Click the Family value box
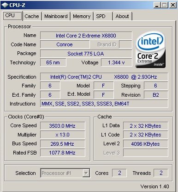Screen dimensions: 178x192 (x=50, y=86)
